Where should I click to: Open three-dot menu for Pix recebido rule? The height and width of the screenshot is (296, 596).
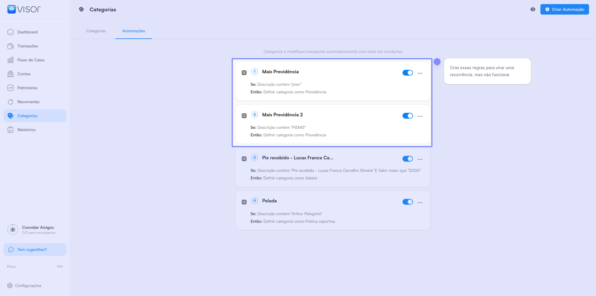pos(420,159)
